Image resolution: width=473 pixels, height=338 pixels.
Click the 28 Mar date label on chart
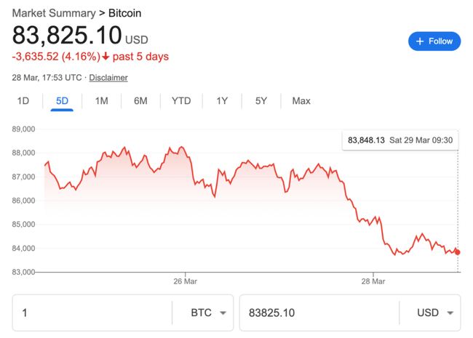click(x=372, y=281)
